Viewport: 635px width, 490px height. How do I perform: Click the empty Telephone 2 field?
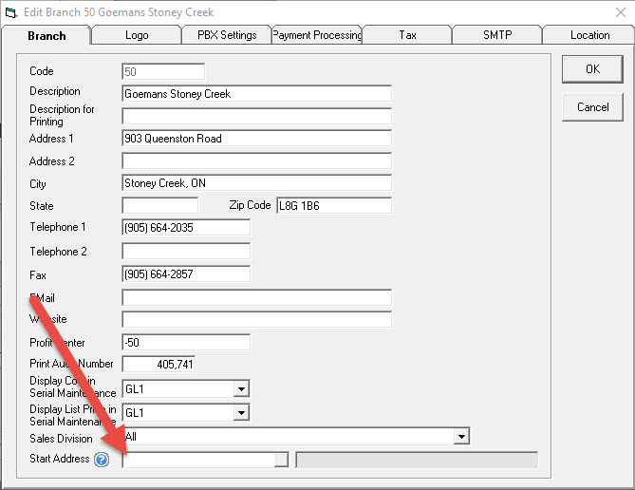(186, 251)
